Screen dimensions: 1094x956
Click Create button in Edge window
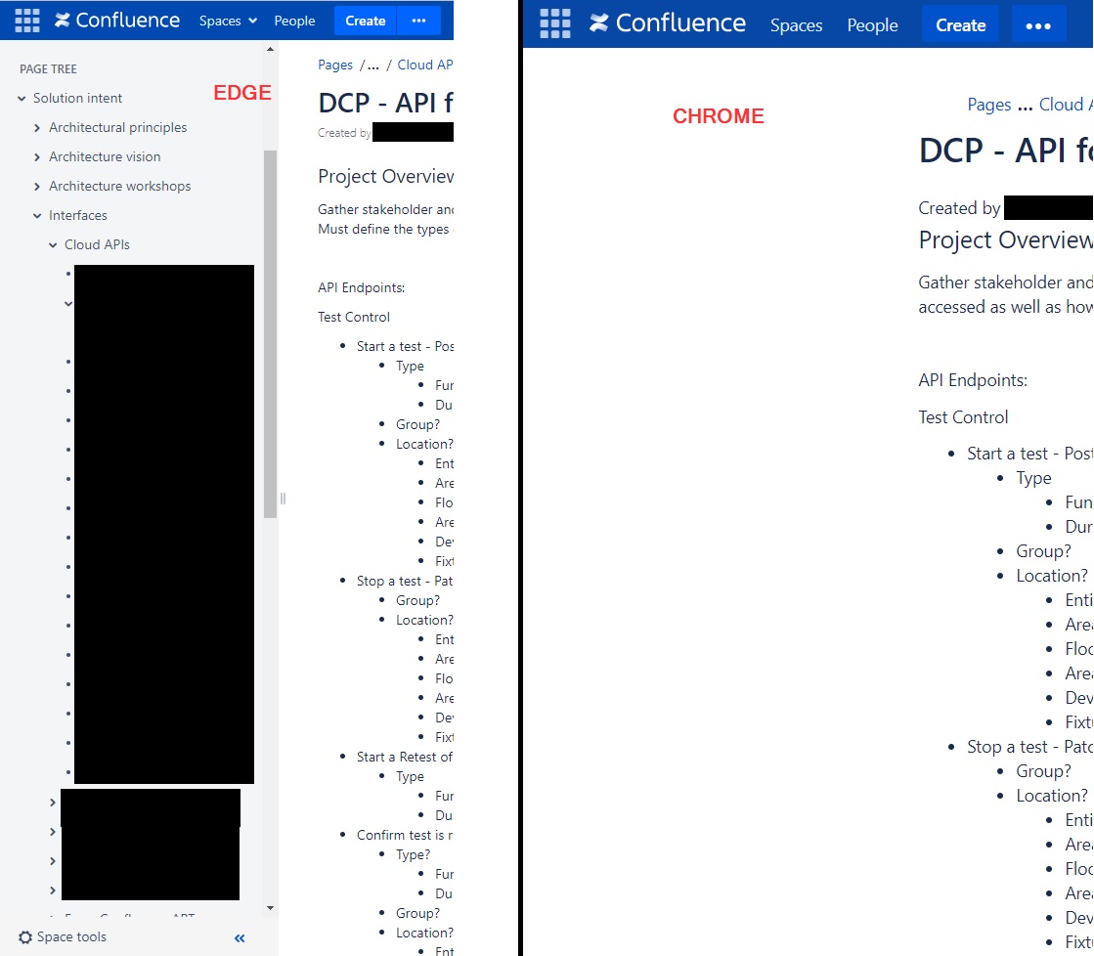tap(365, 21)
